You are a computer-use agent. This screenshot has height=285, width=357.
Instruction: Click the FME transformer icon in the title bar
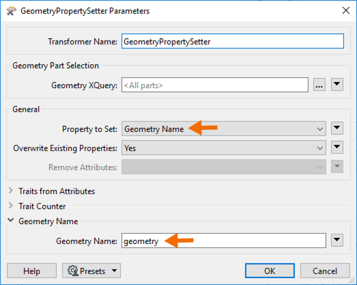[x=11, y=11]
